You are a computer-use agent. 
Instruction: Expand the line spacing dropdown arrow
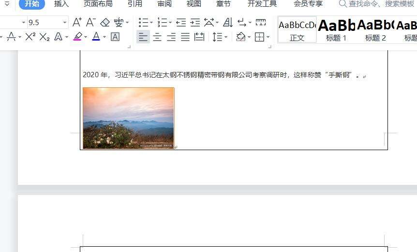[226, 37]
